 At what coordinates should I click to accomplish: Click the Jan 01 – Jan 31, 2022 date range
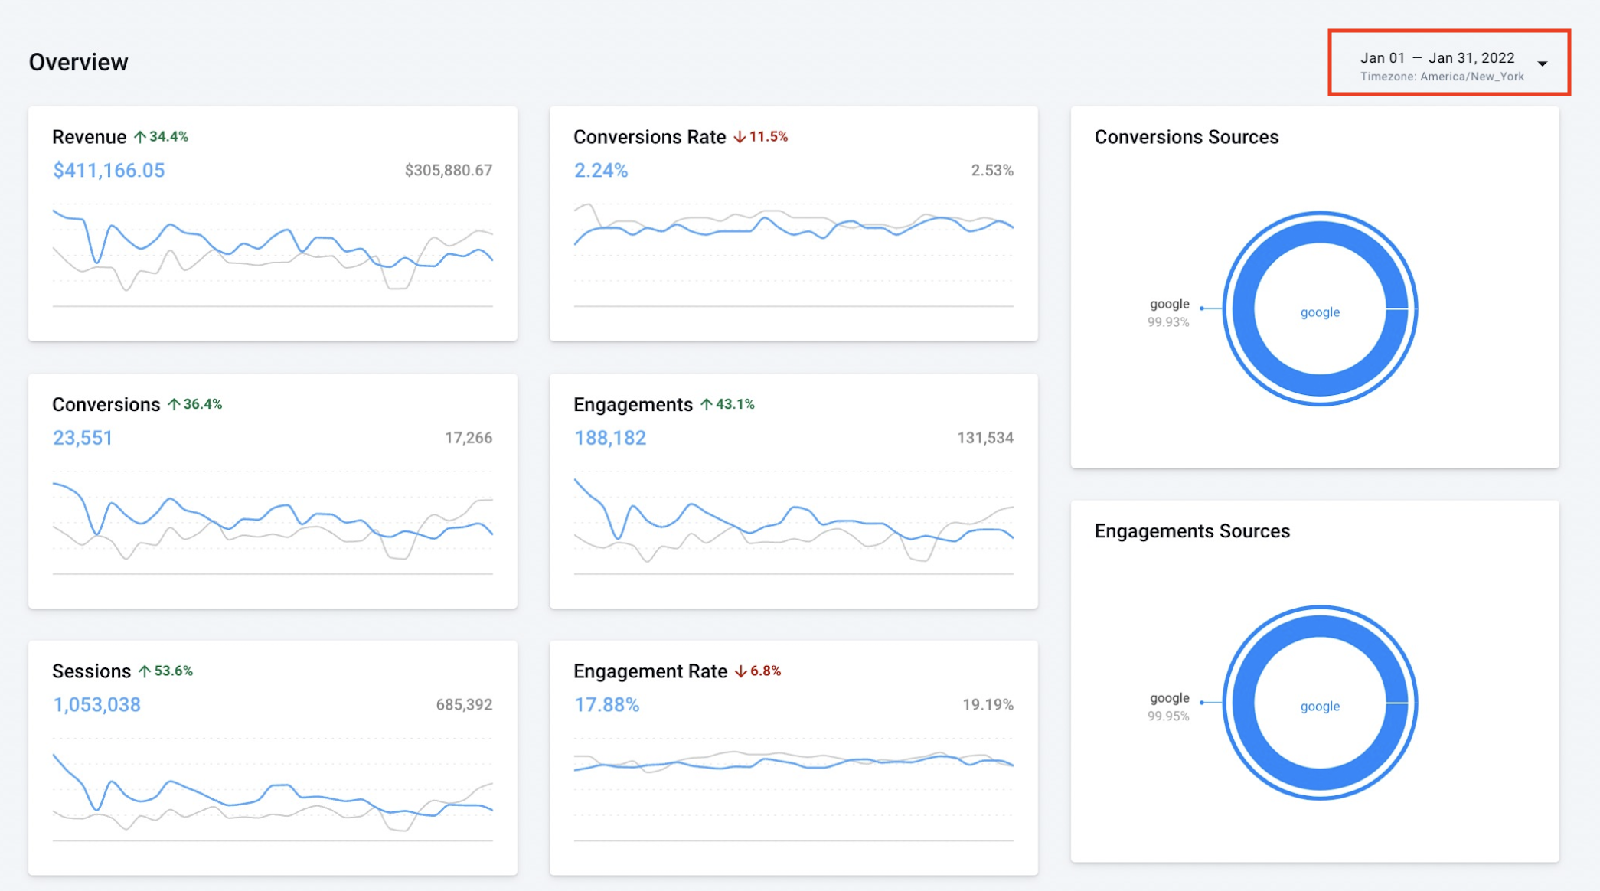pos(1436,58)
